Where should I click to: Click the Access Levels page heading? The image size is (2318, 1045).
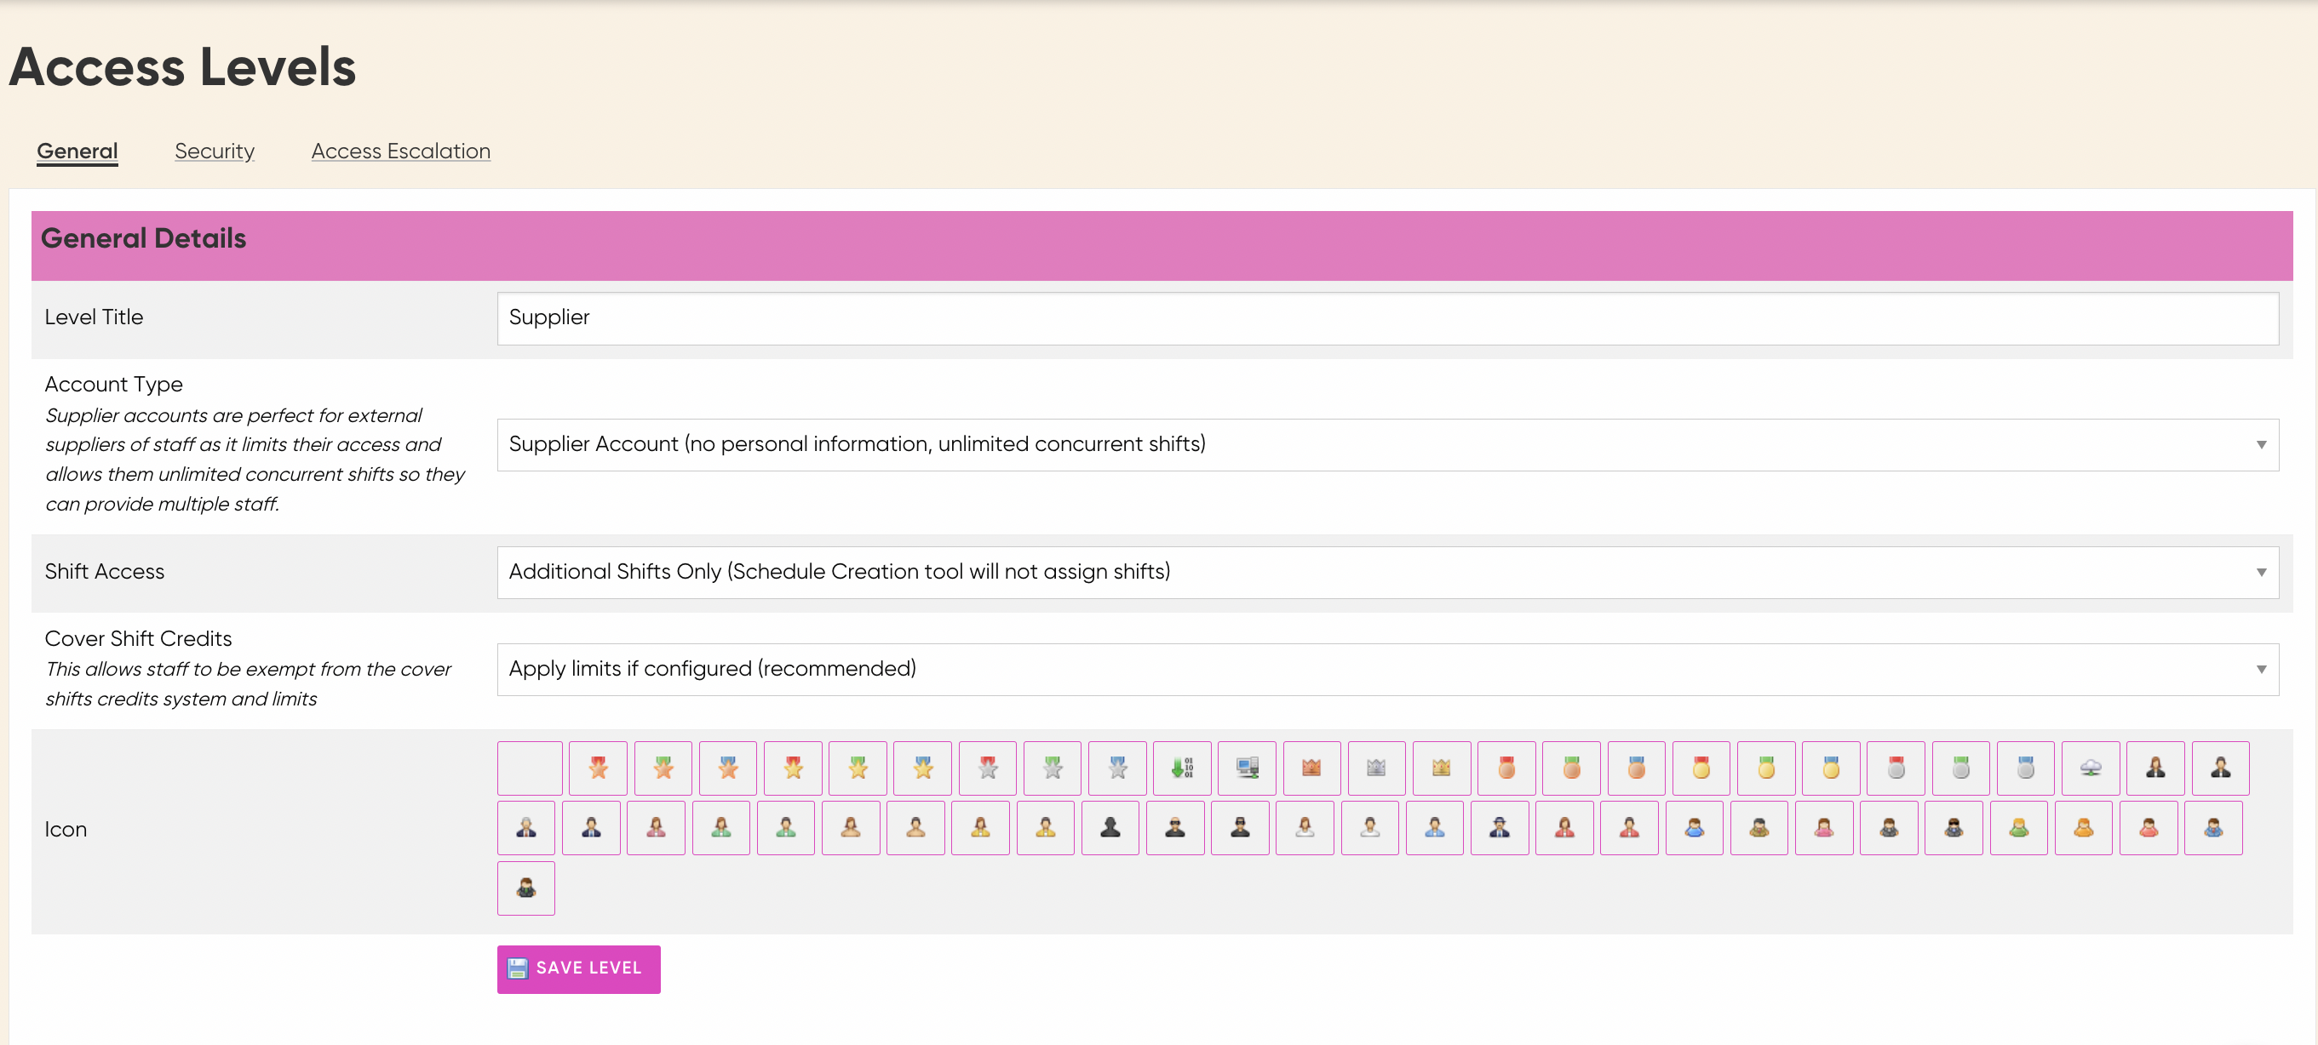click(183, 66)
